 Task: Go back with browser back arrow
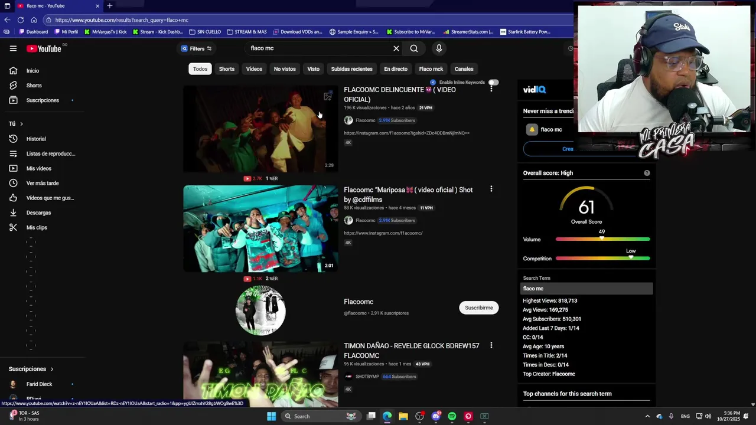[x=7, y=20]
